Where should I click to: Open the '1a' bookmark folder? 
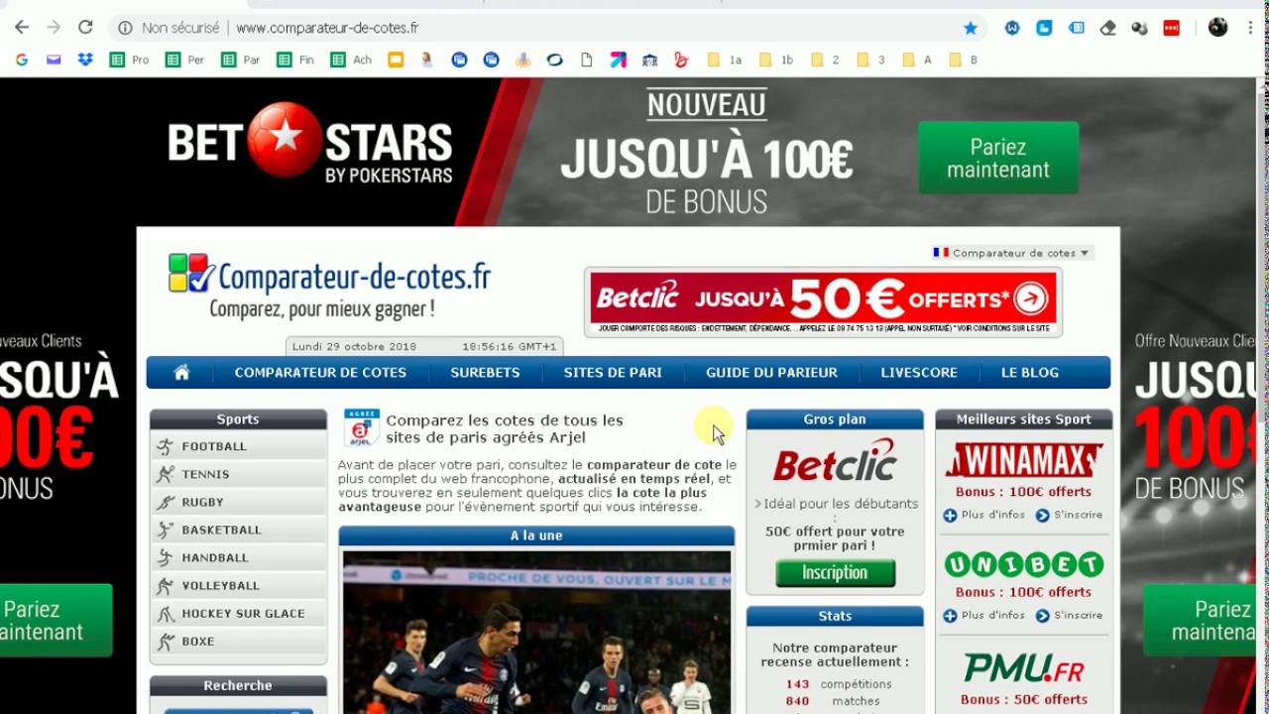pyautogui.click(x=724, y=59)
